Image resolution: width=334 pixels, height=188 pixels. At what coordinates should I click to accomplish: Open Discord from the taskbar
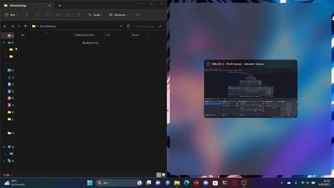click(x=206, y=183)
